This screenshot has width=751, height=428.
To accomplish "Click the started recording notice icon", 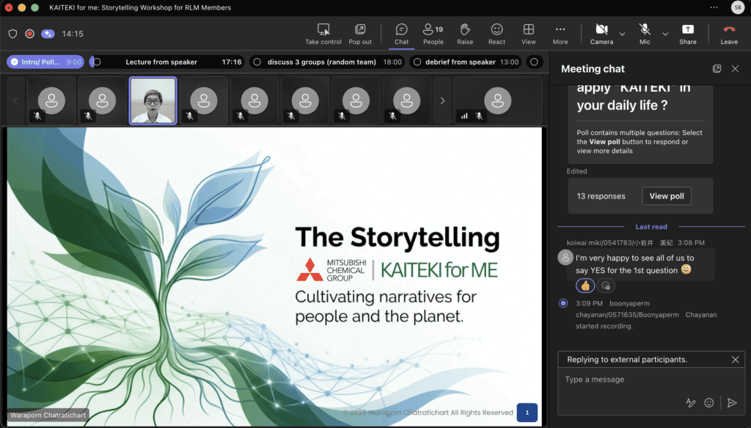I will tap(563, 303).
